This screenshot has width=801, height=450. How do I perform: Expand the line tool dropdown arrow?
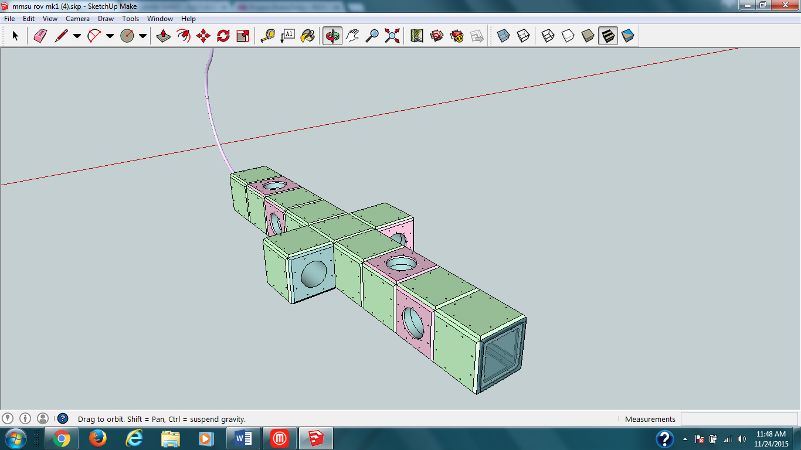coord(77,36)
